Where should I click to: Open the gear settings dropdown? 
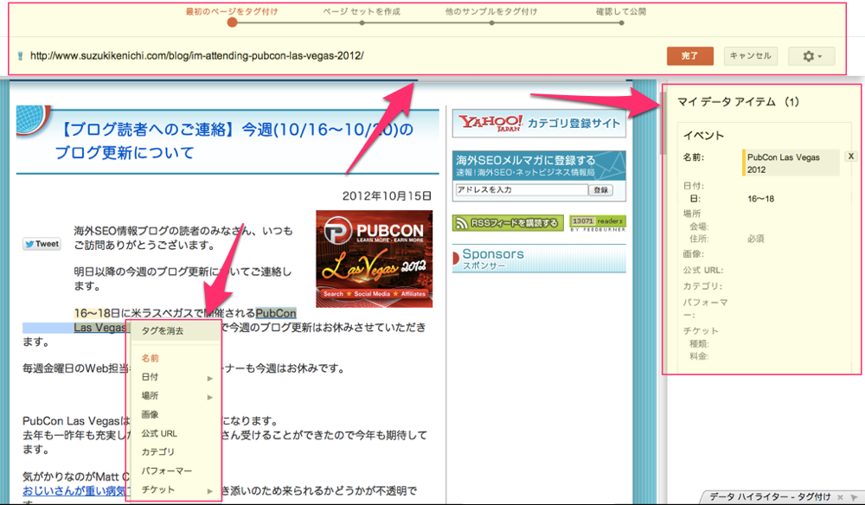tap(811, 55)
